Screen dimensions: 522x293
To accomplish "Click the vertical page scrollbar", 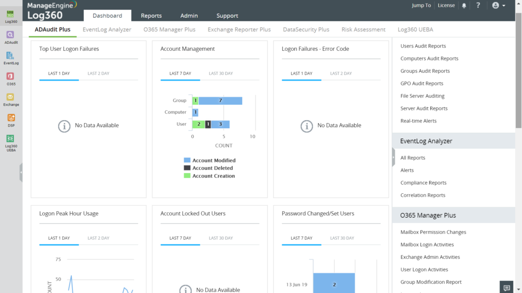I will click(518, 70).
